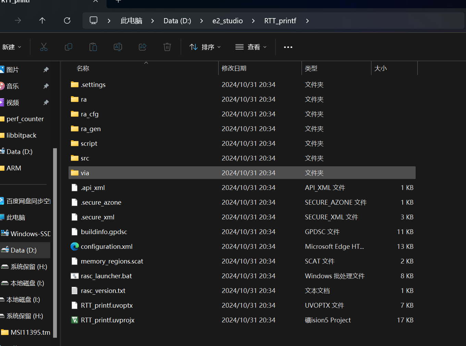Click the pin icon next to 音乐
This screenshot has width=466, height=346.
(46, 86)
